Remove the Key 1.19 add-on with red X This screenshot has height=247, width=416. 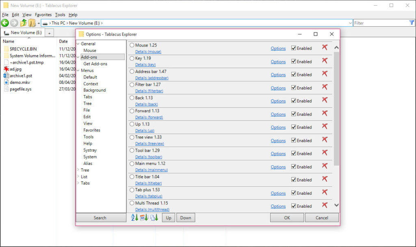click(325, 61)
